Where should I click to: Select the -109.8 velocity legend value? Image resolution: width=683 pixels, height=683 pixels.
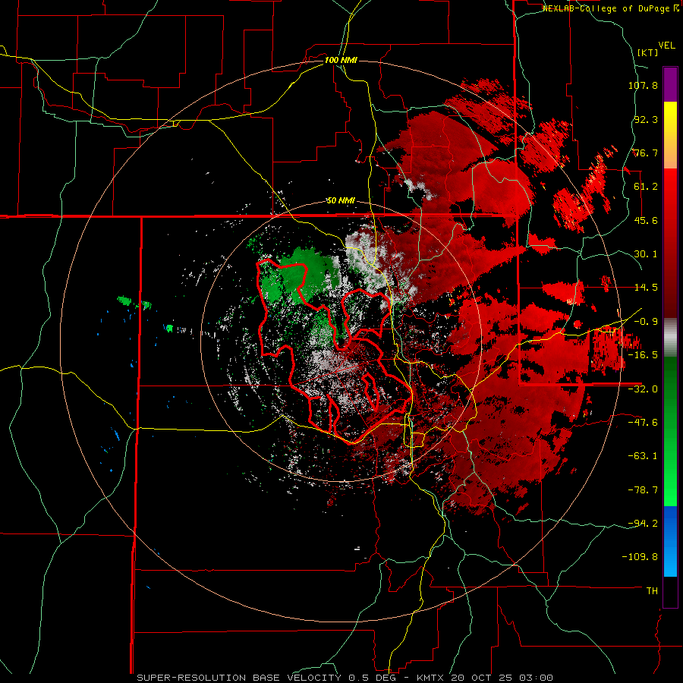point(641,557)
